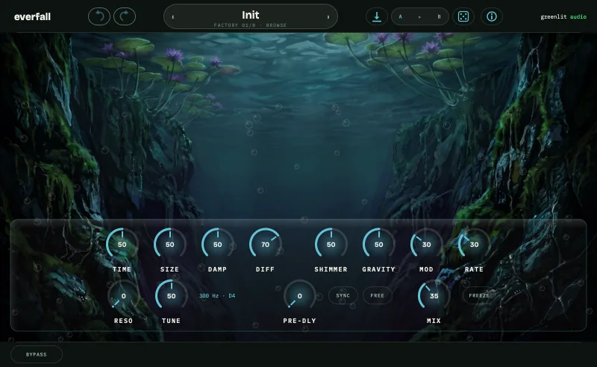597x367 pixels.
Task: Go to next preset with right chevron
Action: click(328, 16)
